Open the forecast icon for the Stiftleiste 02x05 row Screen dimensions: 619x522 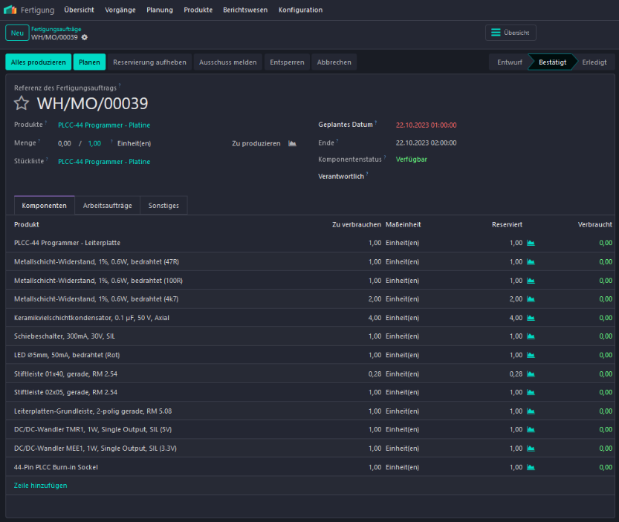tap(531, 393)
